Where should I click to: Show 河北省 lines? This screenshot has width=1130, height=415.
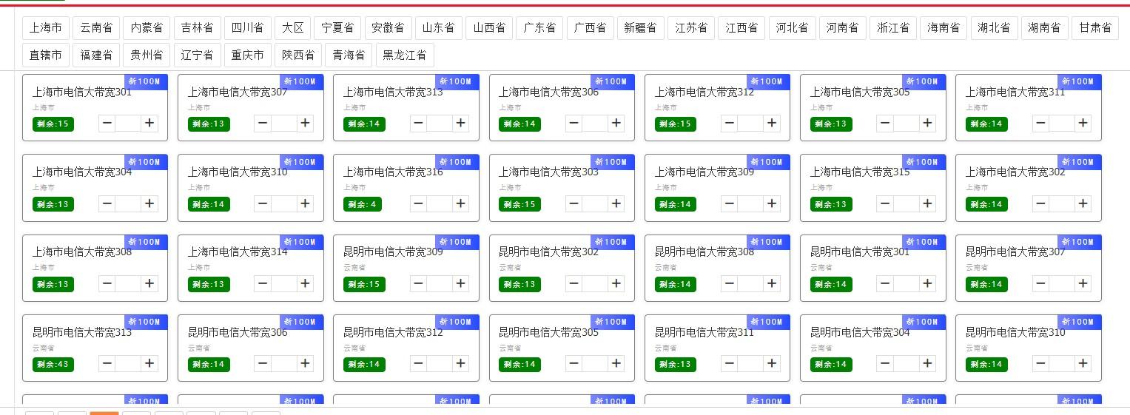pyautogui.click(x=792, y=28)
